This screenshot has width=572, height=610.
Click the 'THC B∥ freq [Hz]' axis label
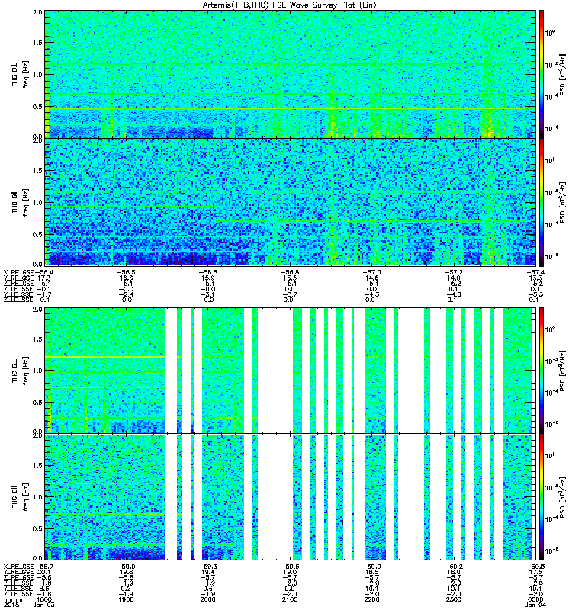tap(20, 497)
